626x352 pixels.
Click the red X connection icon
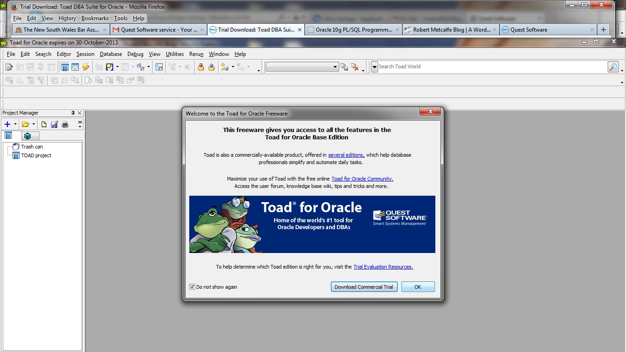[355, 67]
